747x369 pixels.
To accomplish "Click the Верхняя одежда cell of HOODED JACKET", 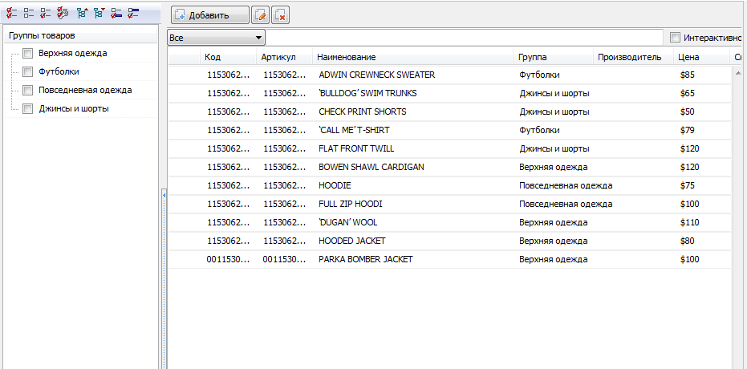I will coord(554,241).
